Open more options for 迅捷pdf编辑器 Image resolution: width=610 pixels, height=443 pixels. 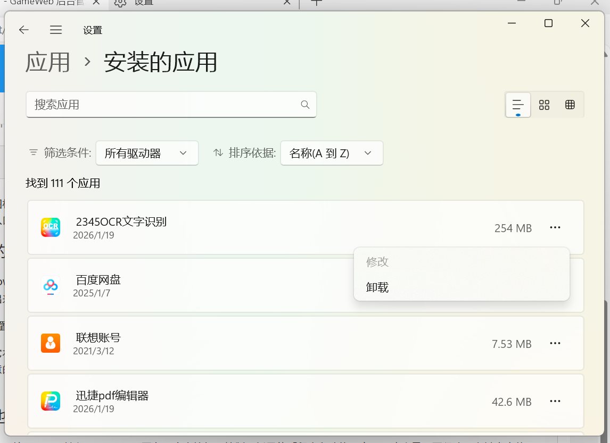[555, 401]
